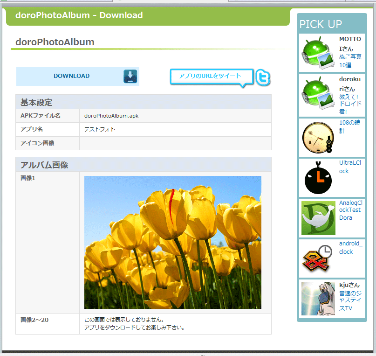The width and height of the screenshot is (376, 356).
Task: Click the DOWNLOAD button
Action: click(x=78, y=77)
